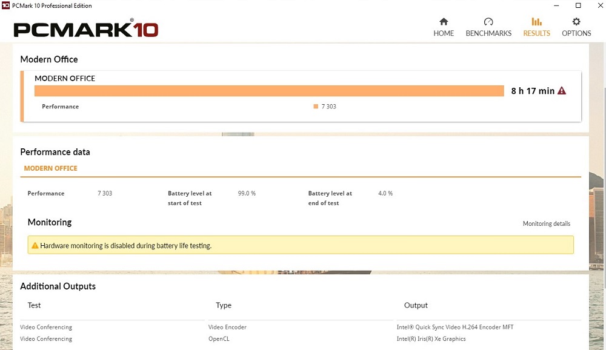
Task: Click the Performance label in result card
Action: [x=60, y=107]
